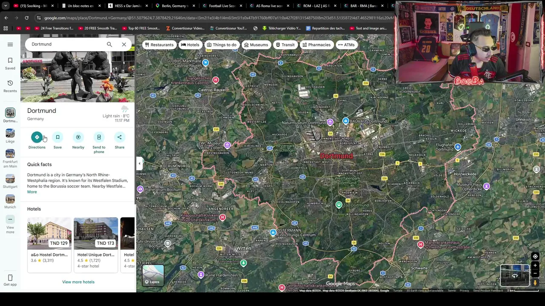This screenshot has width=545, height=306.
Task: Click the Directions button for Dortmund
Action: (37, 137)
